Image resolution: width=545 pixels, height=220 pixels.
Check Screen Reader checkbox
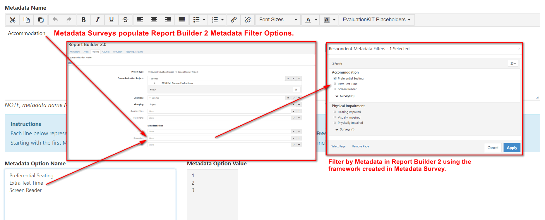tap(335, 89)
